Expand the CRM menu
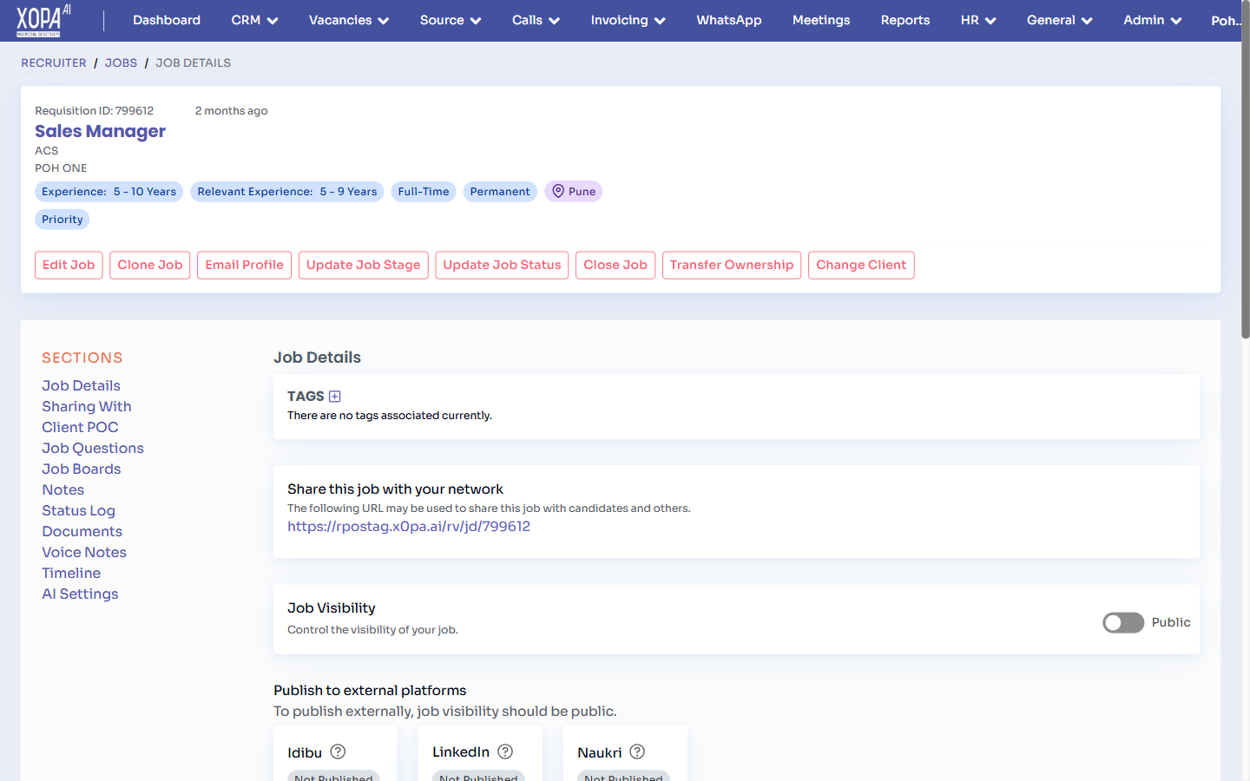The width and height of the screenshot is (1250, 781). pos(254,20)
